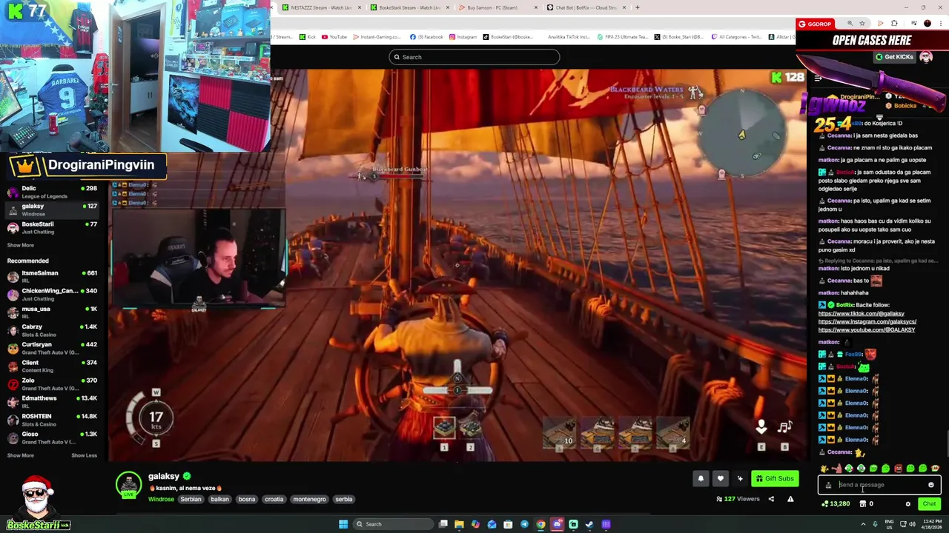Open the emoji picker in chat input
The width and height of the screenshot is (949, 533).
(x=931, y=485)
